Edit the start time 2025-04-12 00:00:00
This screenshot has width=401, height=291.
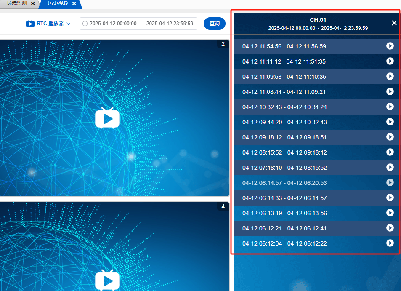pos(113,24)
